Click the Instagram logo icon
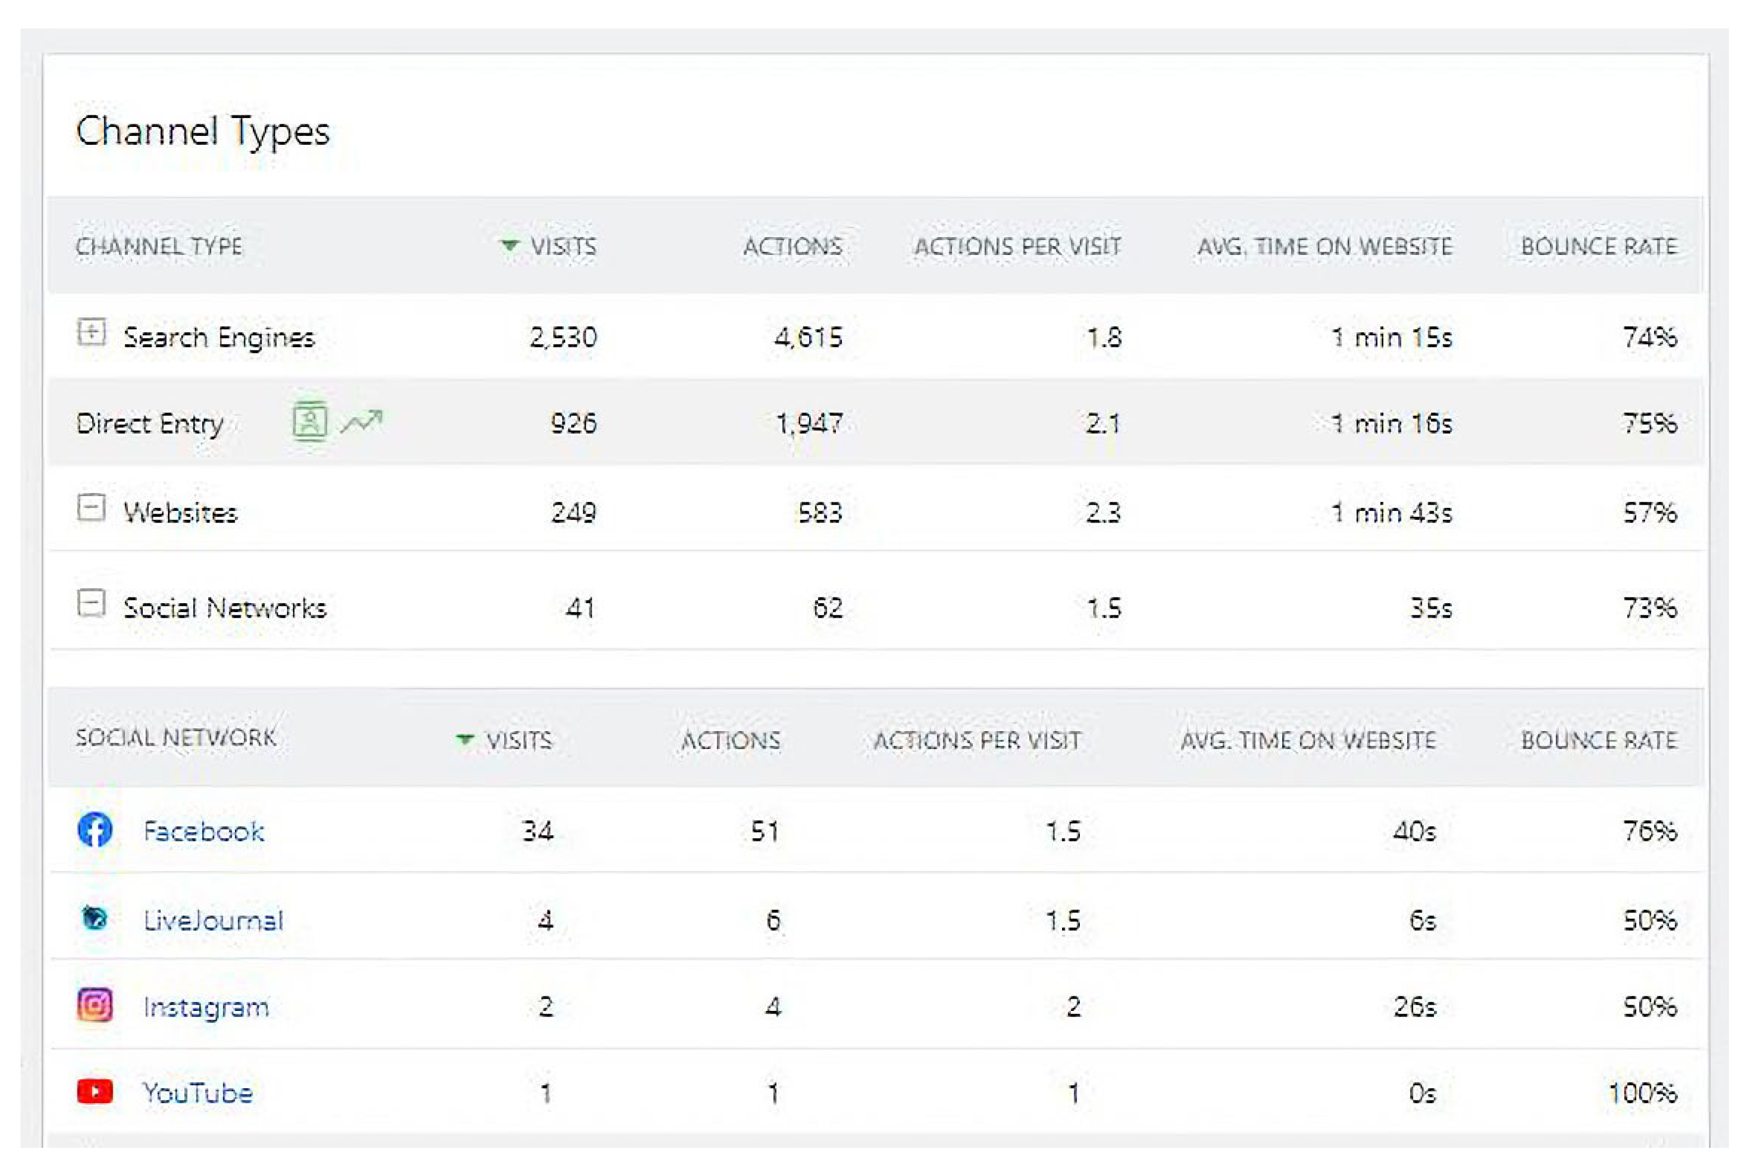The width and height of the screenshot is (1750, 1170). click(95, 1005)
